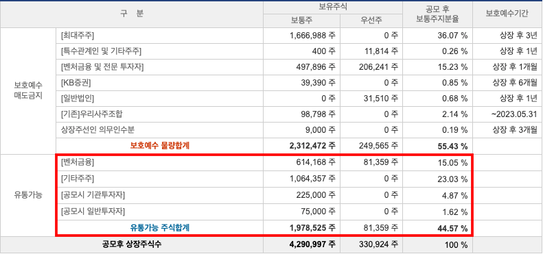The height and width of the screenshot is (254, 543).
Task: Click the '공모후 상장주식수' row label
Action: pos(132,244)
